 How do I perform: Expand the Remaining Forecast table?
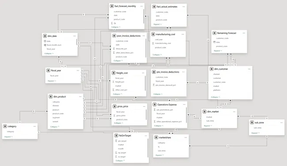coord(218,51)
